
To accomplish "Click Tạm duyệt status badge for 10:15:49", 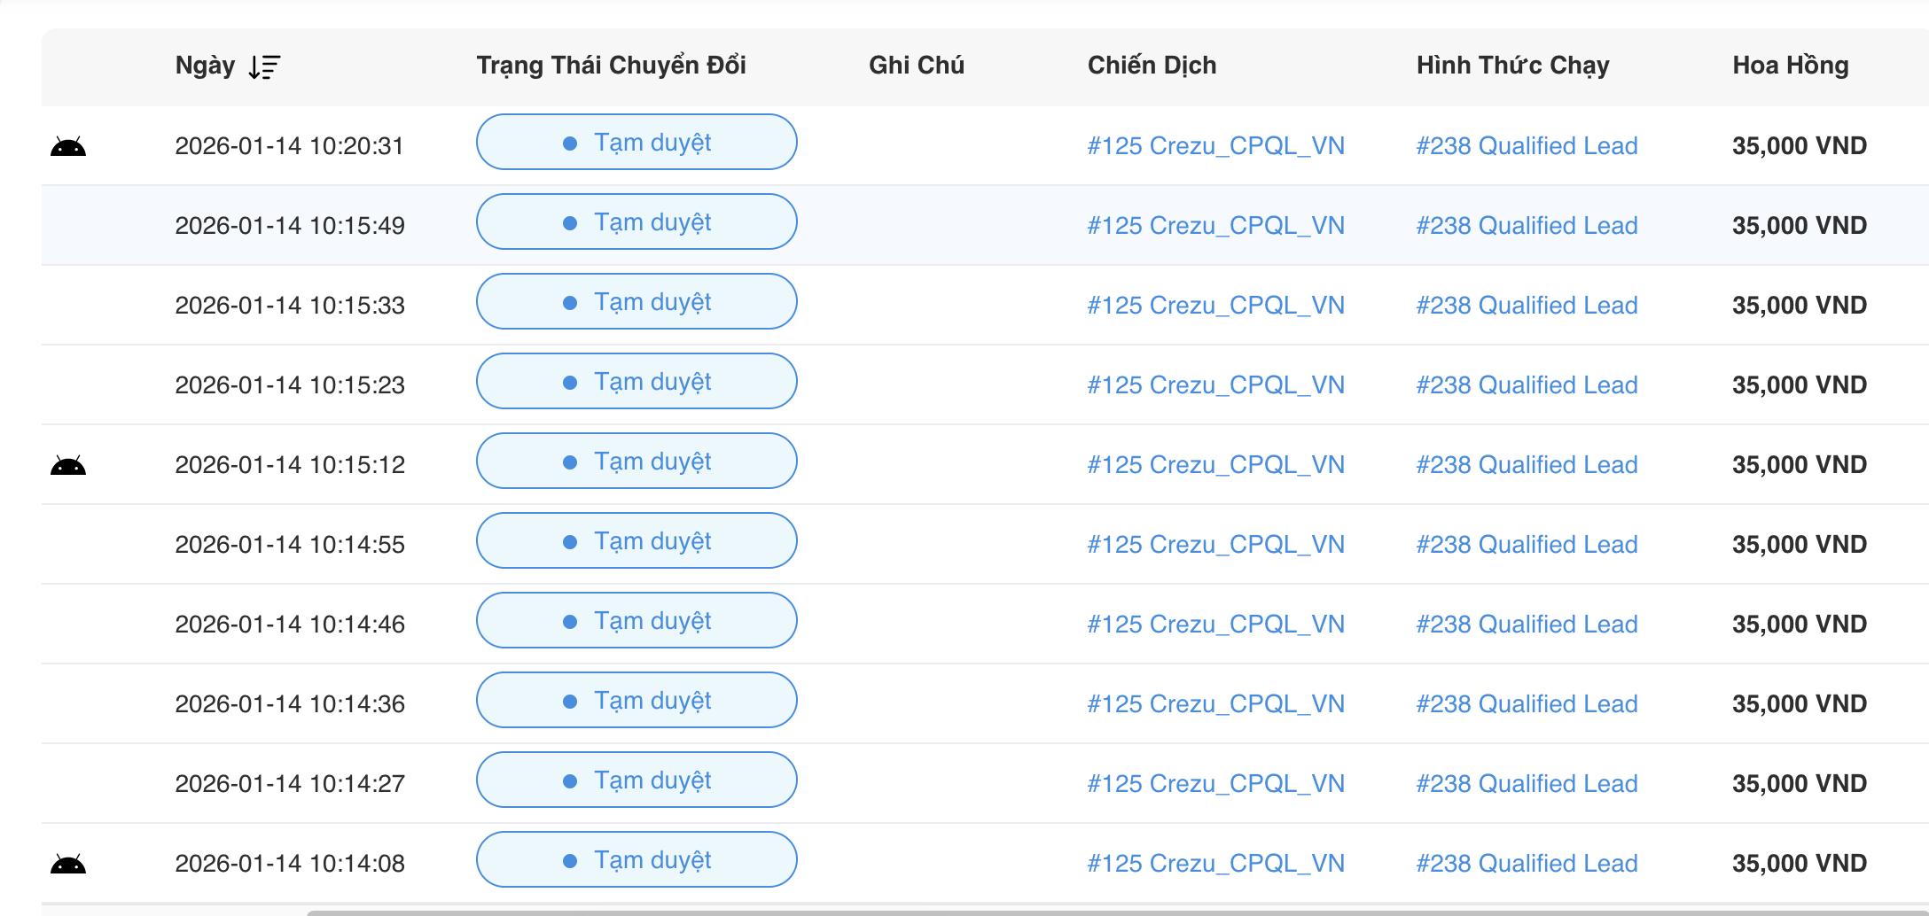I will coord(636,222).
